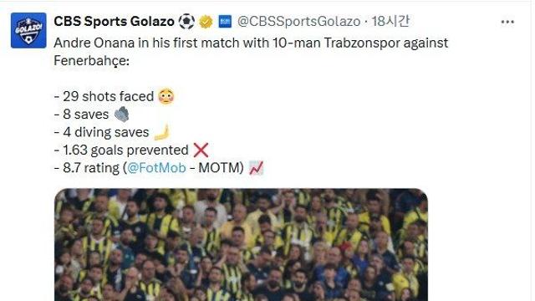Click the rising chart emoji after MOTM

pos(256,168)
